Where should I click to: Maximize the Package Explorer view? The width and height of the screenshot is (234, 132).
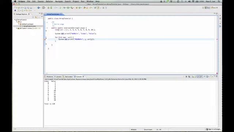tap(42, 14)
